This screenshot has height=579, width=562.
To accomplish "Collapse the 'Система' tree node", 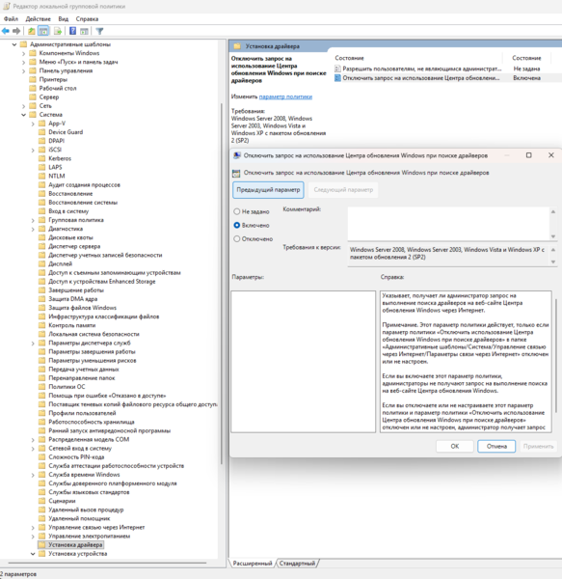I will point(23,115).
